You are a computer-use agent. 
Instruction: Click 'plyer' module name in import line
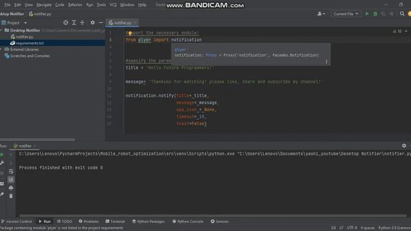coord(144,40)
